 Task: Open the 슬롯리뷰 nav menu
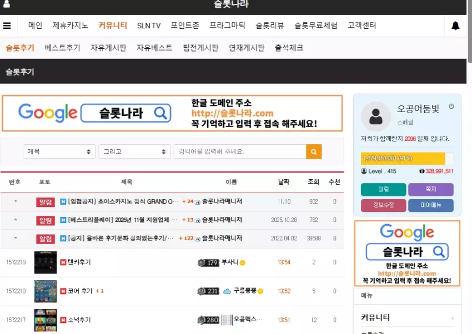point(270,26)
